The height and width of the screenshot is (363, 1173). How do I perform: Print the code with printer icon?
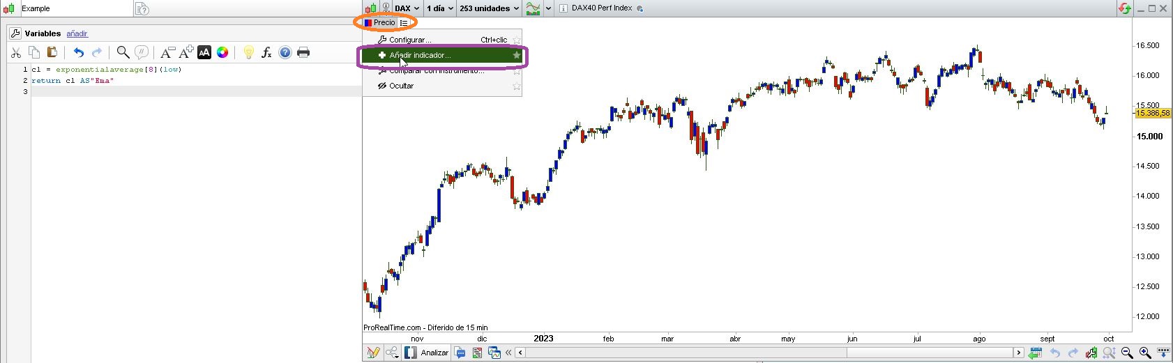click(x=303, y=52)
